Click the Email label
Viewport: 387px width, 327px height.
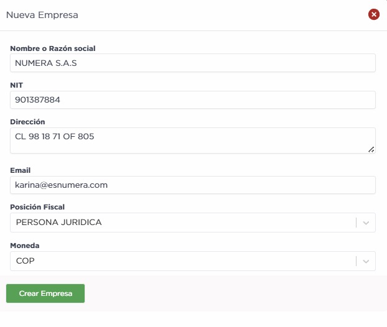click(21, 170)
